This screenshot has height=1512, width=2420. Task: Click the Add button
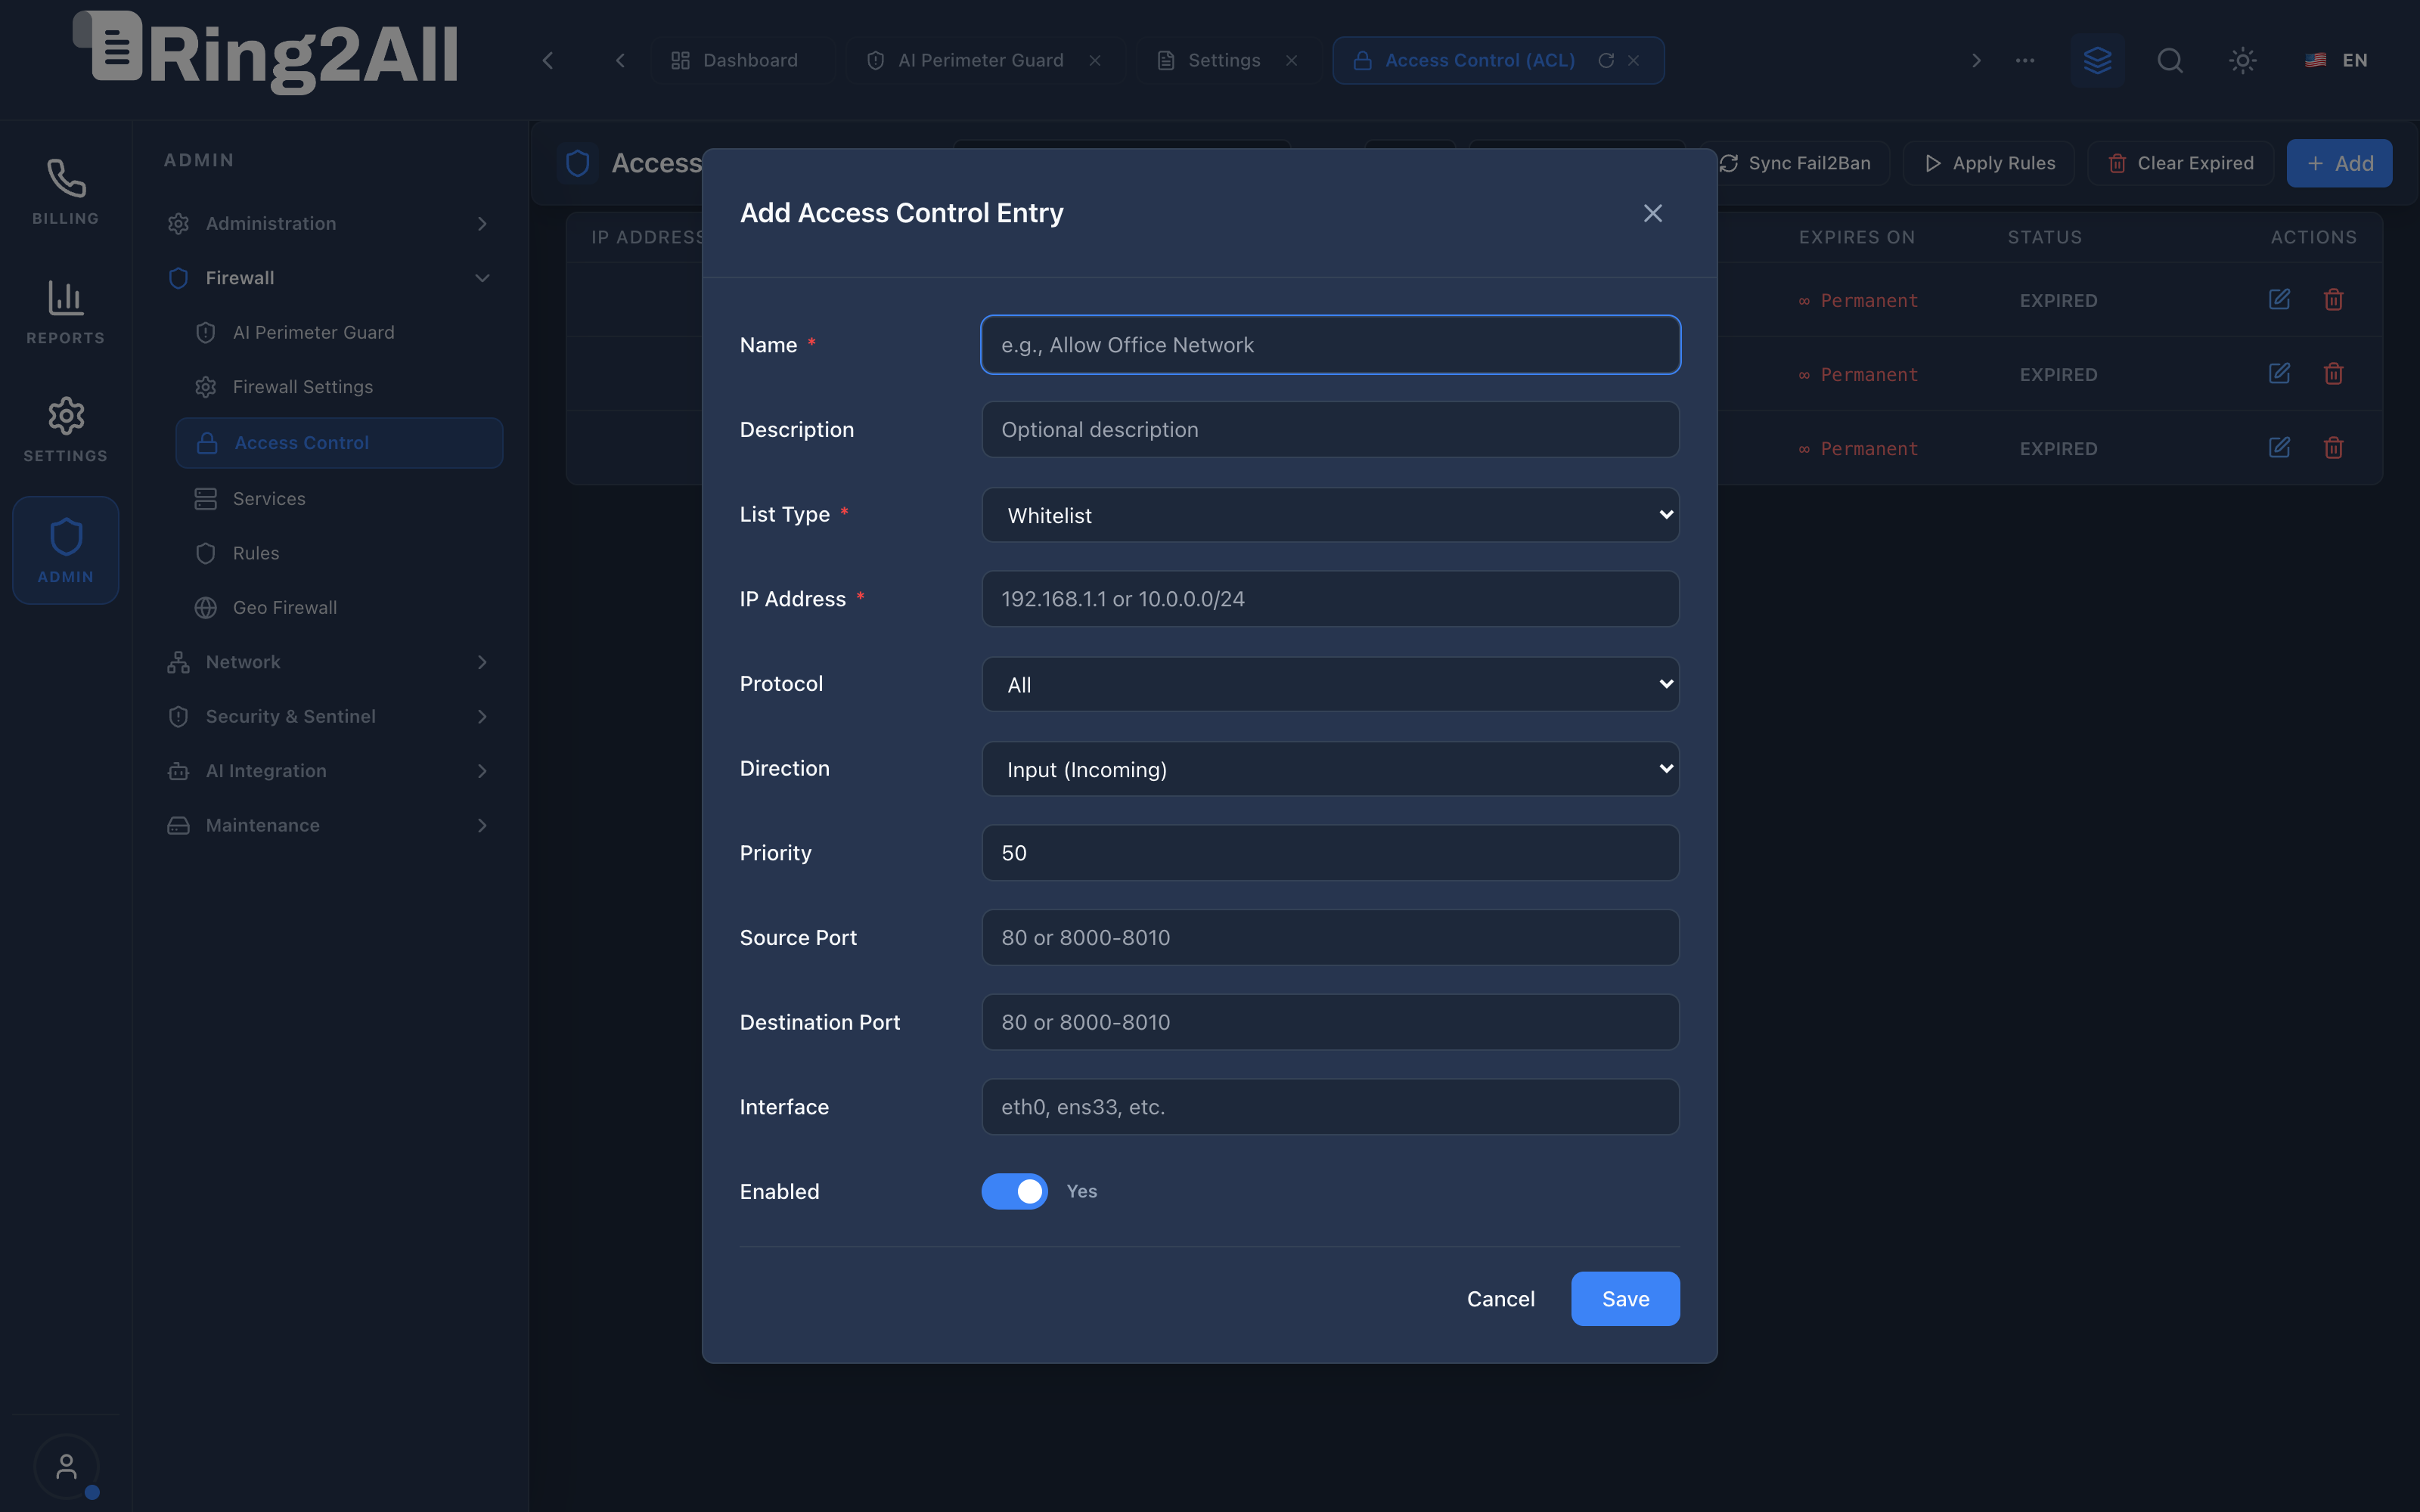pyautogui.click(x=2339, y=163)
